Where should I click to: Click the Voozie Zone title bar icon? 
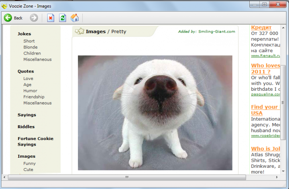pos(5,6)
